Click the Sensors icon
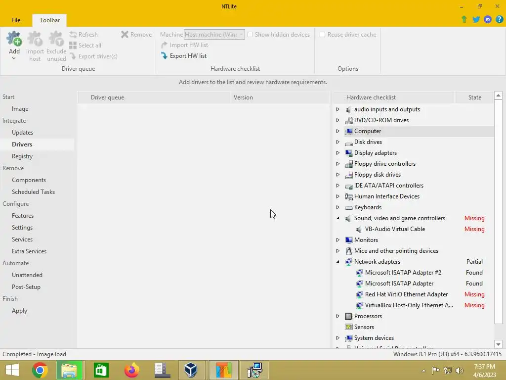The image size is (506, 380). pos(348,327)
